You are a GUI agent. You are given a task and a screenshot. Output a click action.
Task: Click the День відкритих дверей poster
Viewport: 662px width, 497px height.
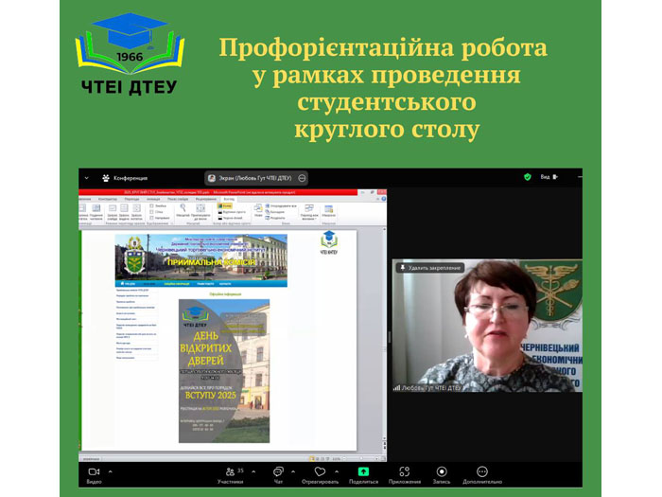[223, 369]
